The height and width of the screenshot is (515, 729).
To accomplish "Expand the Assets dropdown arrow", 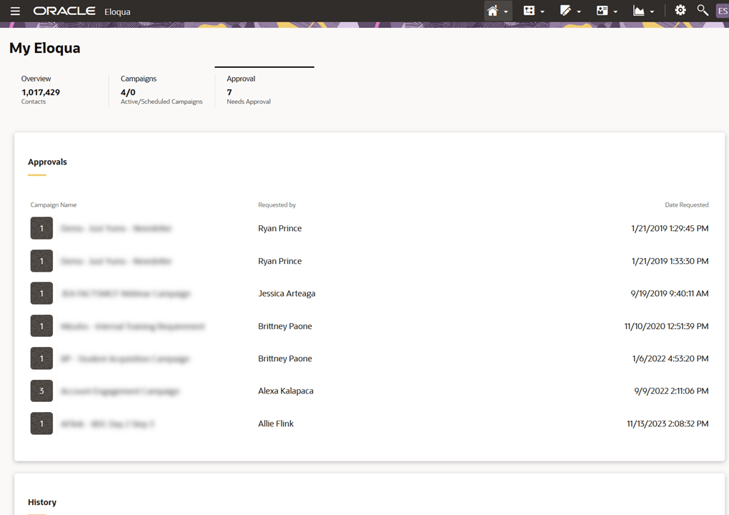I will click(579, 11).
